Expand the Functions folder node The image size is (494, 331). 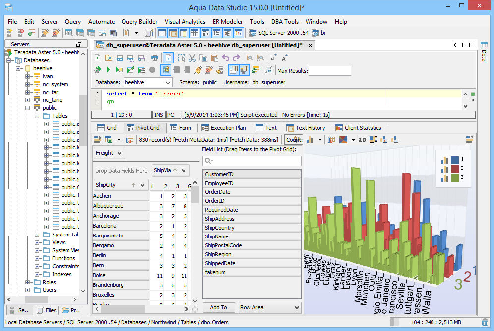click(x=37, y=258)
